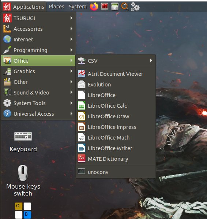Expand the CSV submenu arrow

151,61
